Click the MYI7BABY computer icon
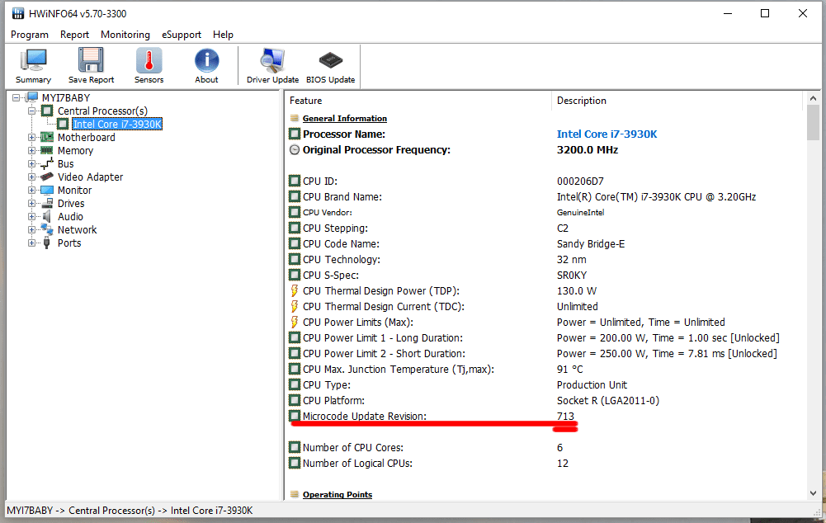The width and height of the screenshot is (826, 523). 32,97
